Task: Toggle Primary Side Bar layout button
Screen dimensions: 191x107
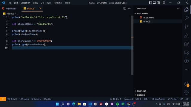Action: pyautogui.click(x=150, y=3)
